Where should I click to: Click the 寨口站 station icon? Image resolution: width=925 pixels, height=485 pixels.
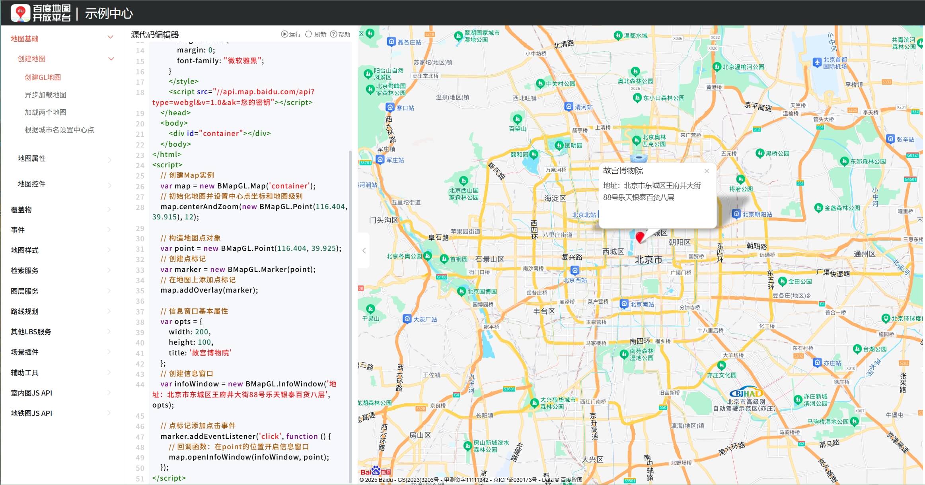(x=390, y=107)
